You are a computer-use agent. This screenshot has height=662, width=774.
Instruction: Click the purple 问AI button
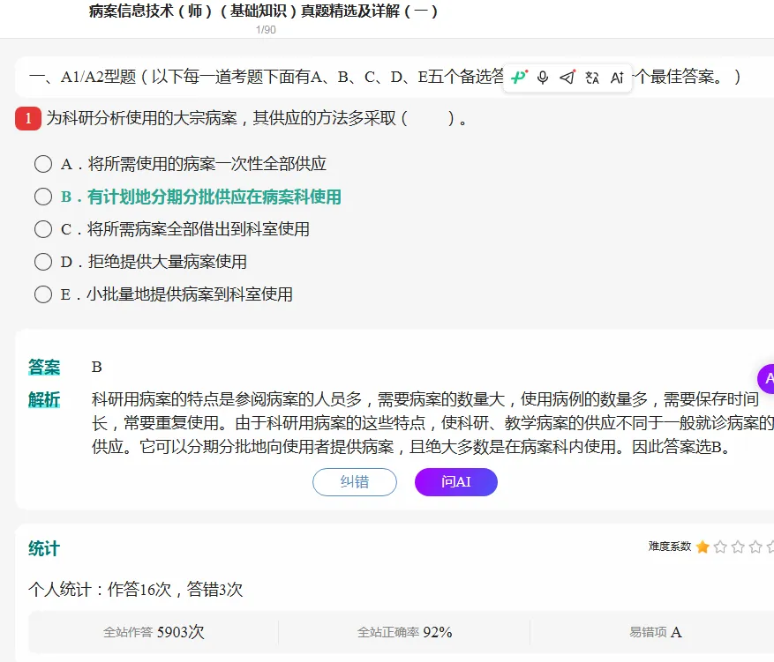point(456,482)
